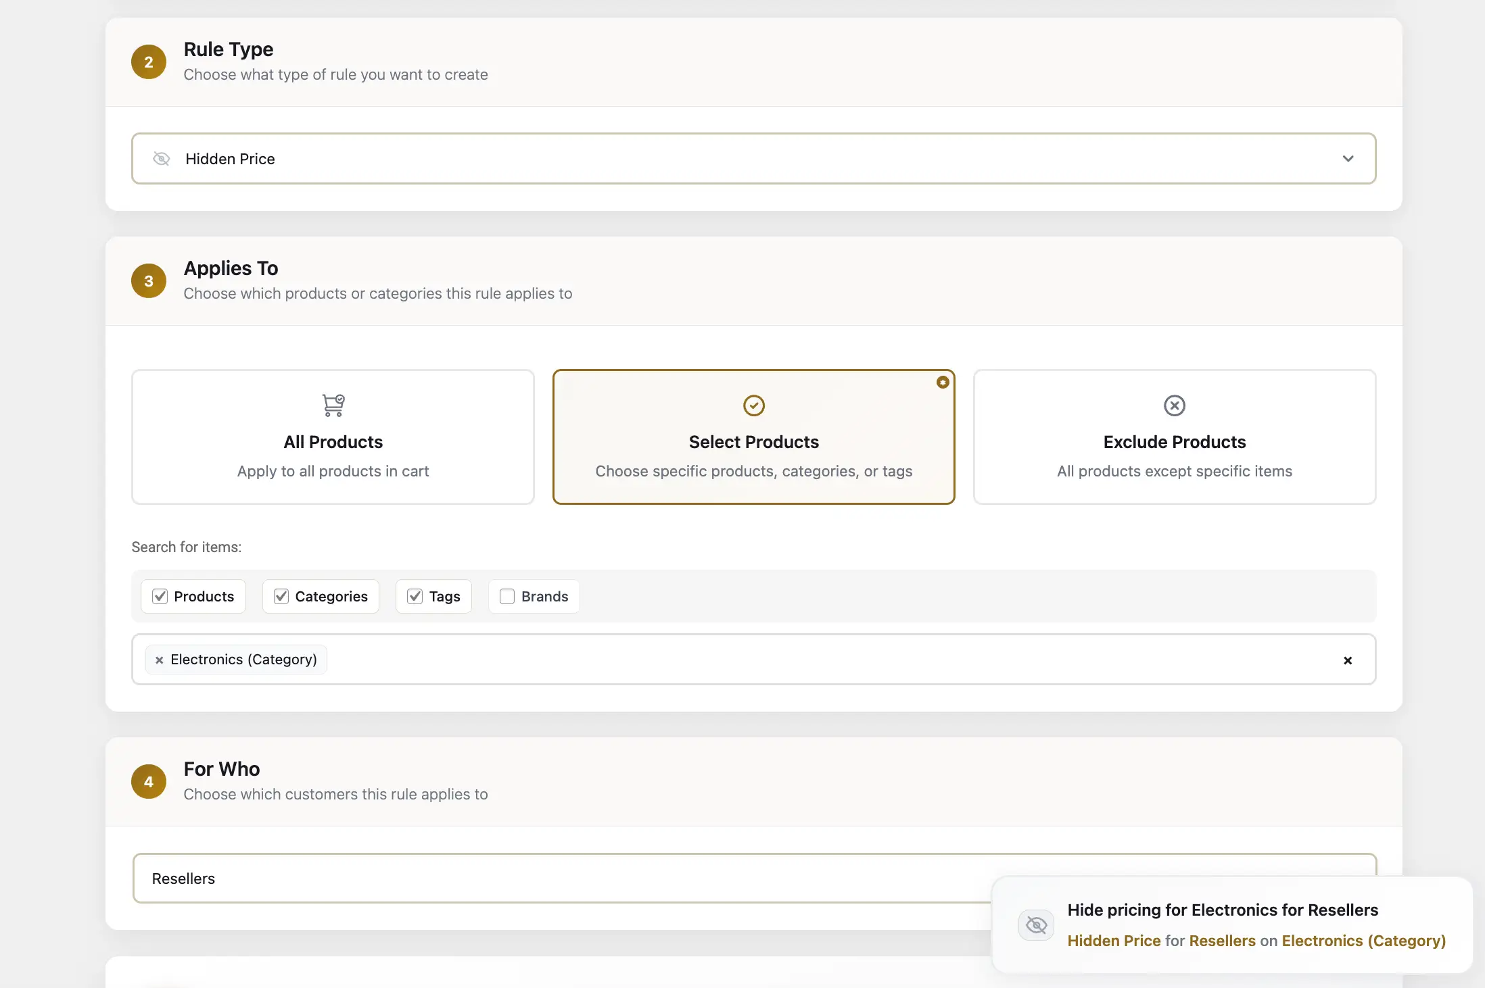Enable the Brands checkbox

(x=507, y=596)
